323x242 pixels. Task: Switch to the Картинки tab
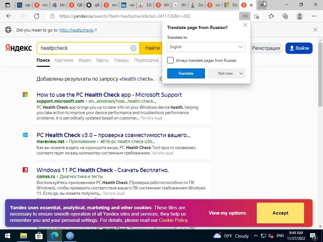coord(64,60)
